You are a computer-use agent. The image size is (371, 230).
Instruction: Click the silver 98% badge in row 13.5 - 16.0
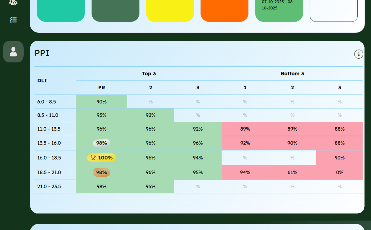[x=102, y=143]
